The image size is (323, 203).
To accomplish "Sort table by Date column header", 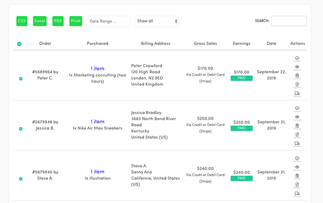I will coord(271,44).
